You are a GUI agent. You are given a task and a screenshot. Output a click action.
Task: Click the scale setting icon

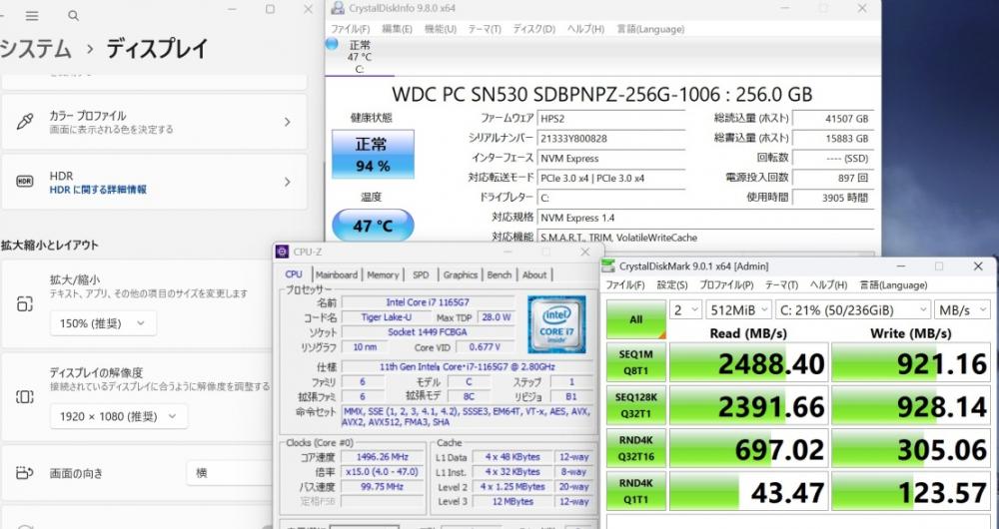[24, 303]
